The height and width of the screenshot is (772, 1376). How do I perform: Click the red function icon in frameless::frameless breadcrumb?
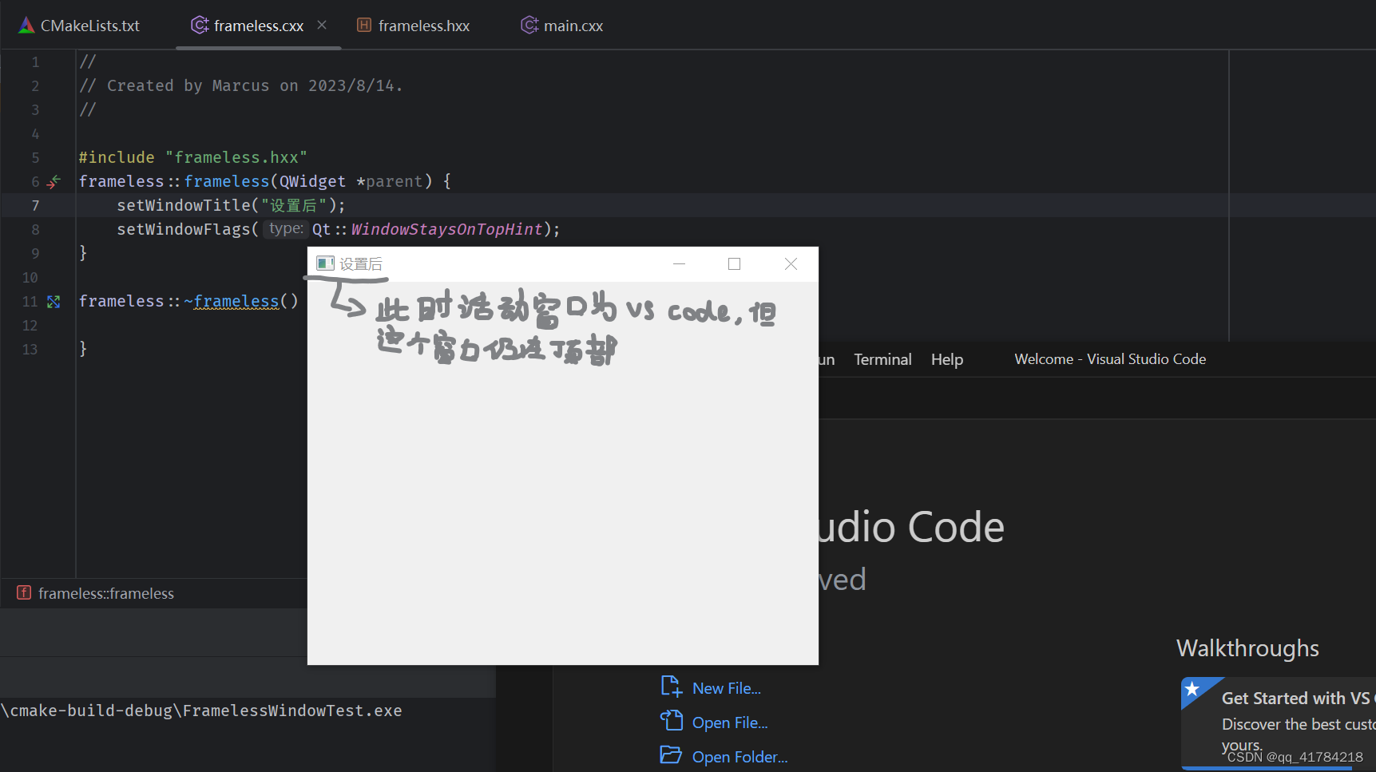(23, 592)
